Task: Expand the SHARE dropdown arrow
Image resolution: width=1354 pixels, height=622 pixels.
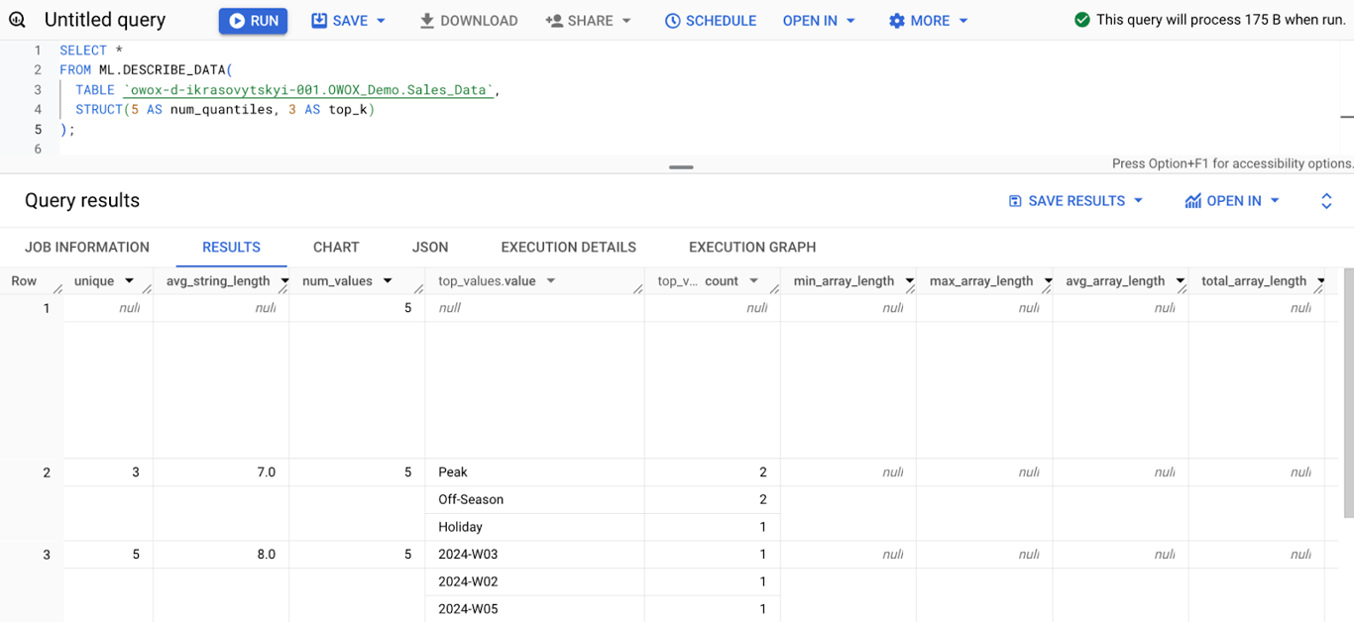Action: coord(626,21)
